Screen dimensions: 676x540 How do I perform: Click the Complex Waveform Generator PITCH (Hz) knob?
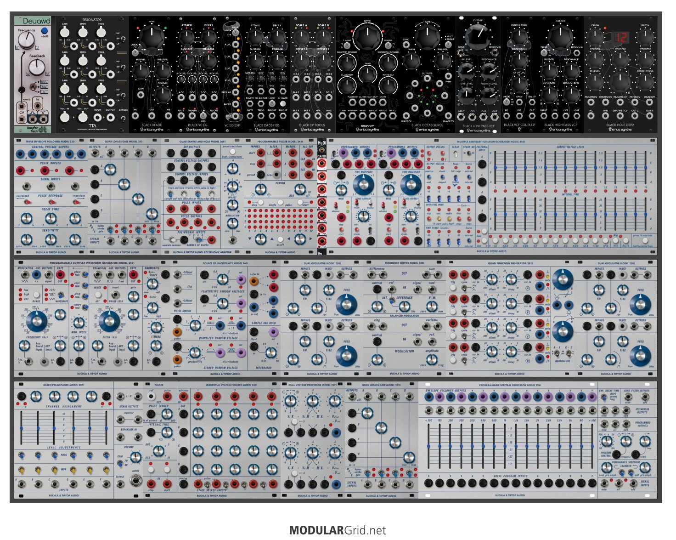pyautogui.click(x=109, y=321)
